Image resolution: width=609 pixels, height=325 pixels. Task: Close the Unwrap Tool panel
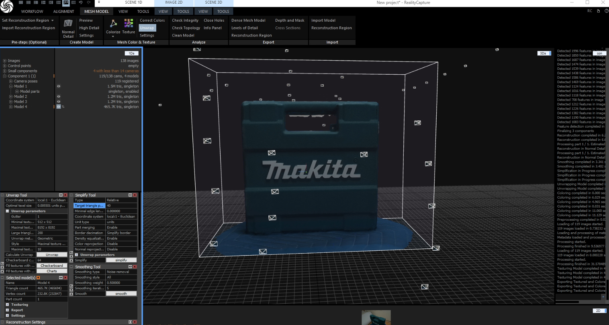65,195
